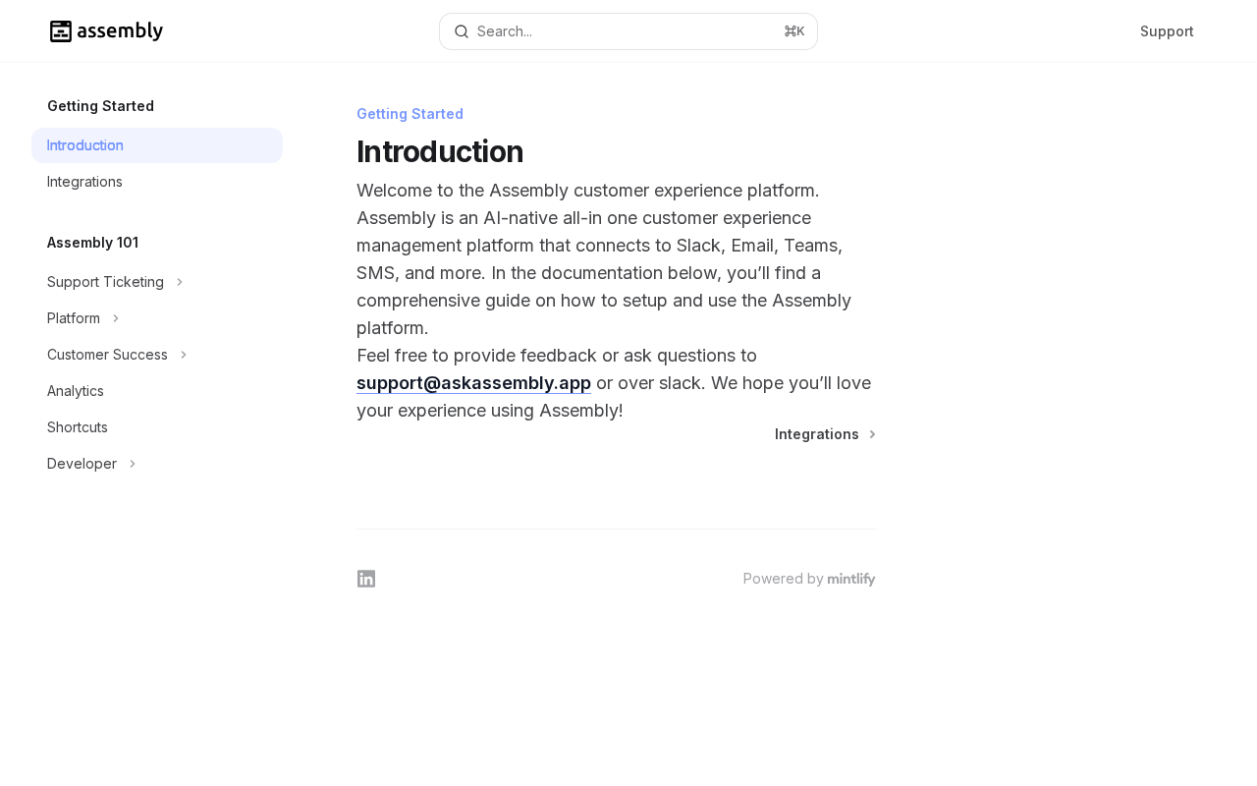The width and height of the screenshot is (1257, 786).
Task: Click the Assembly logo icon
Action: (x=61, y=31)
